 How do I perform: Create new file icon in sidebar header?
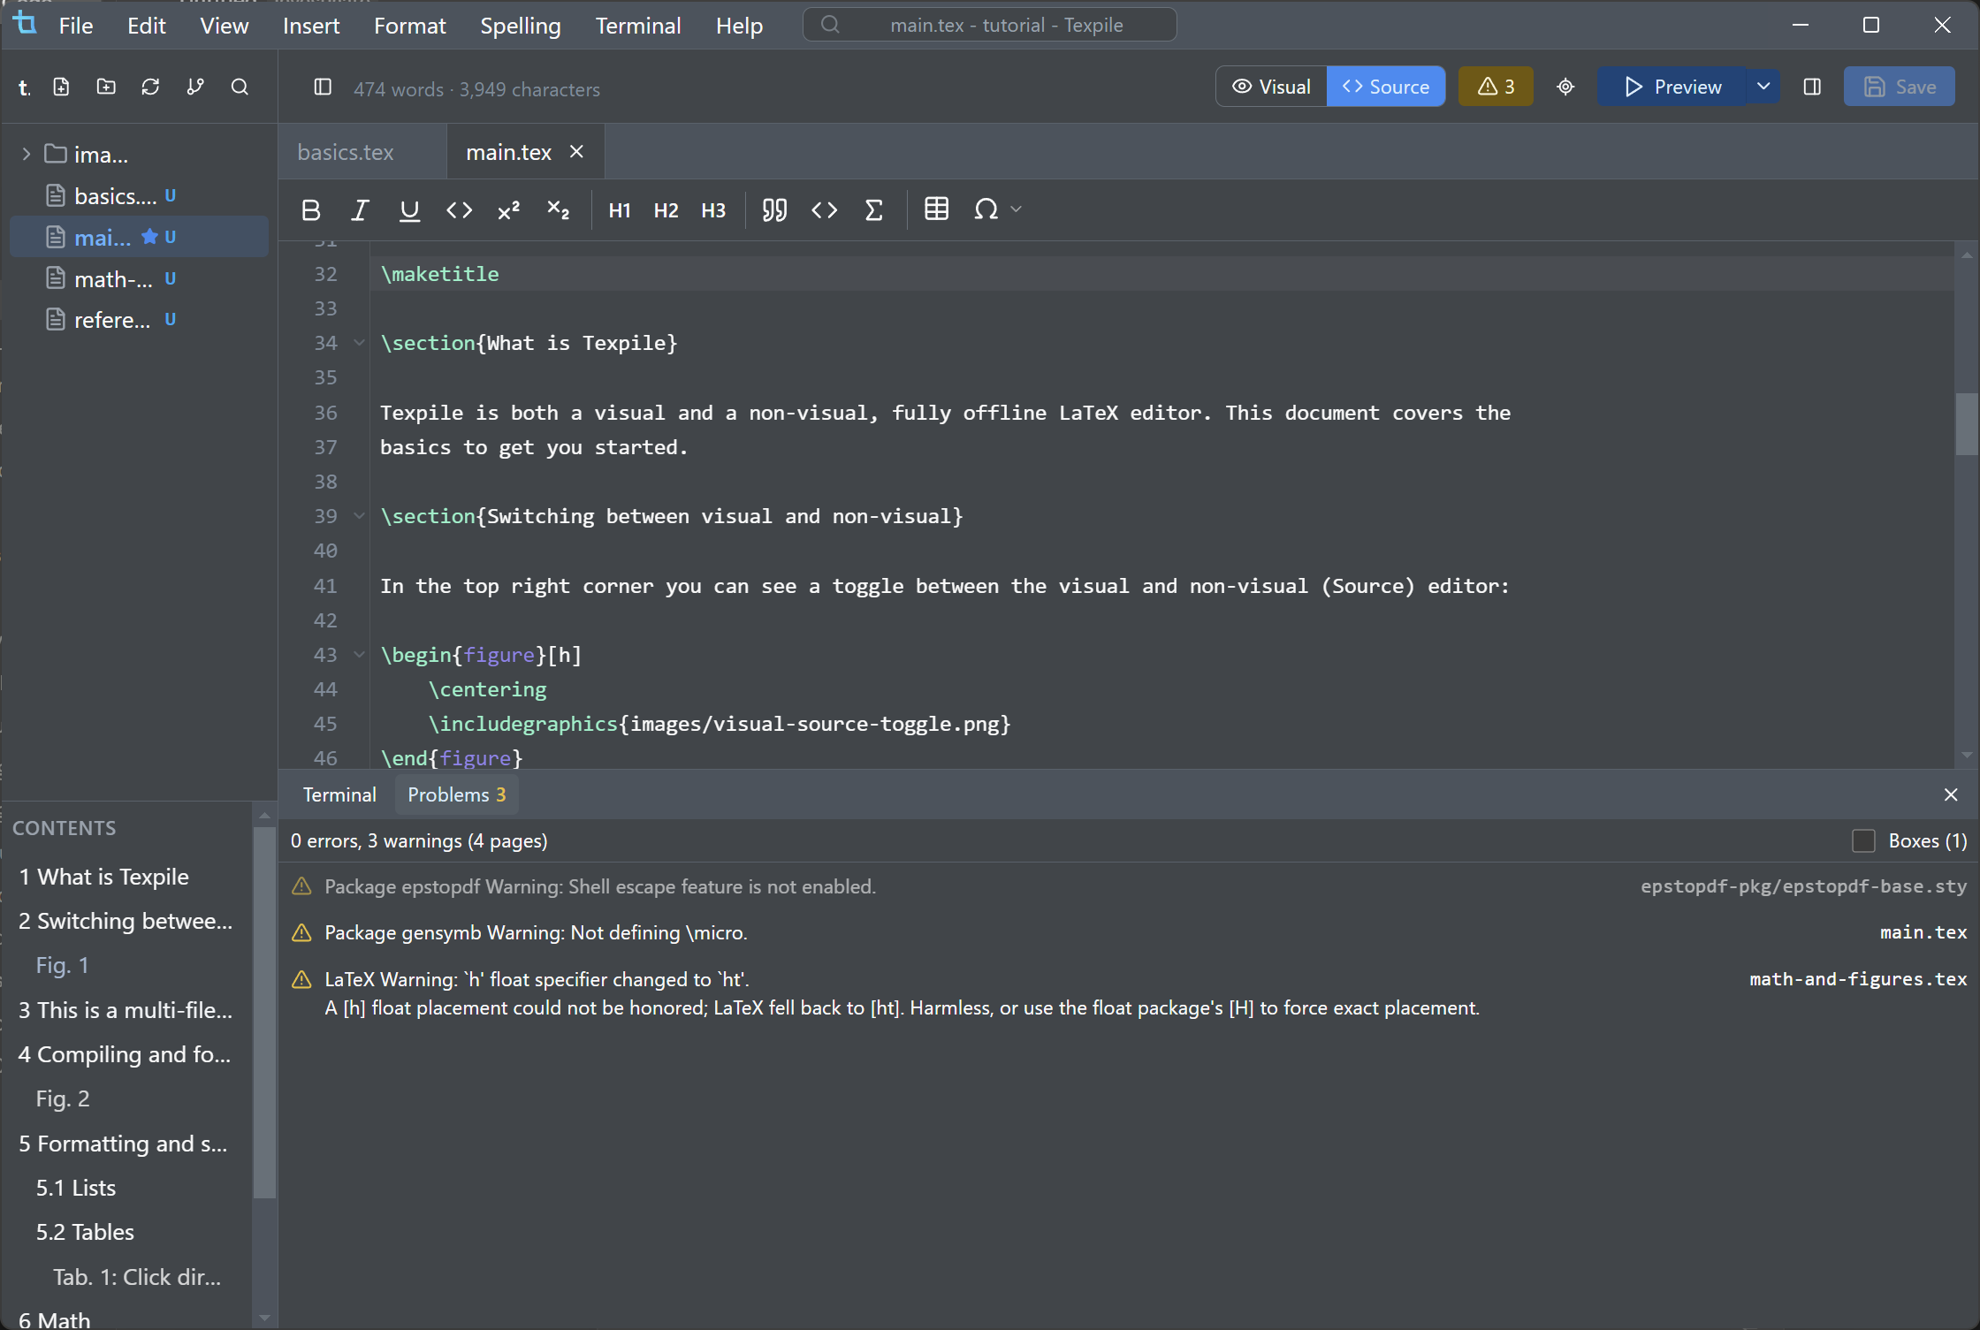(x=61, y=87)
